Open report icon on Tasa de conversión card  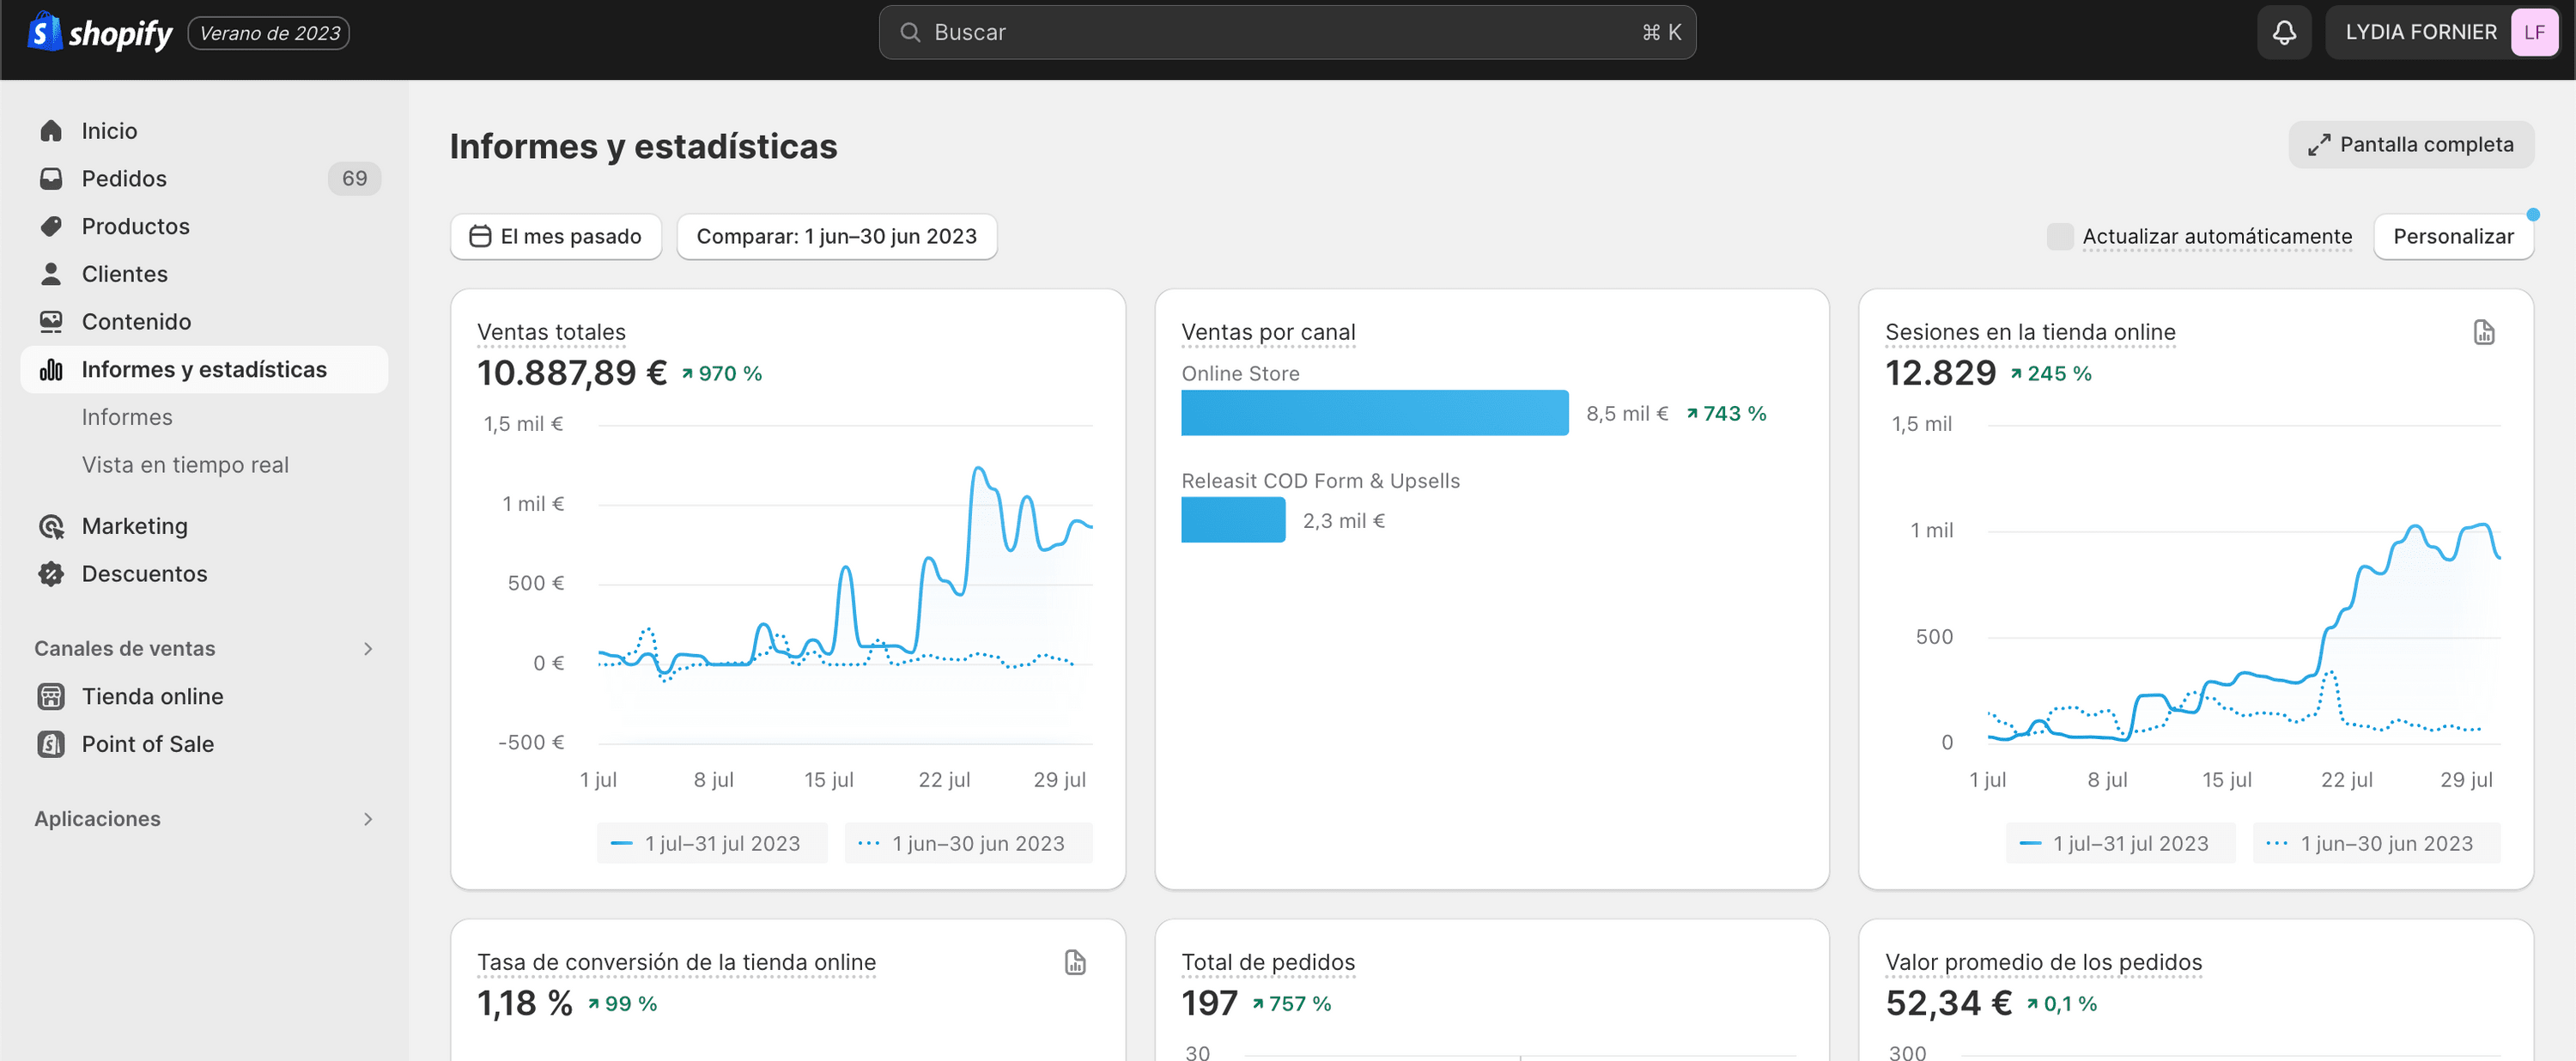click(x=1075, y=962)
